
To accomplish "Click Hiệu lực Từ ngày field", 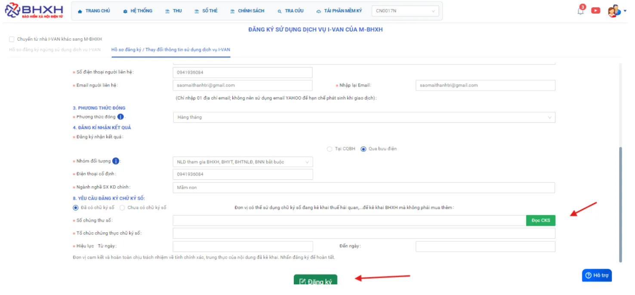I will (243, 246).
